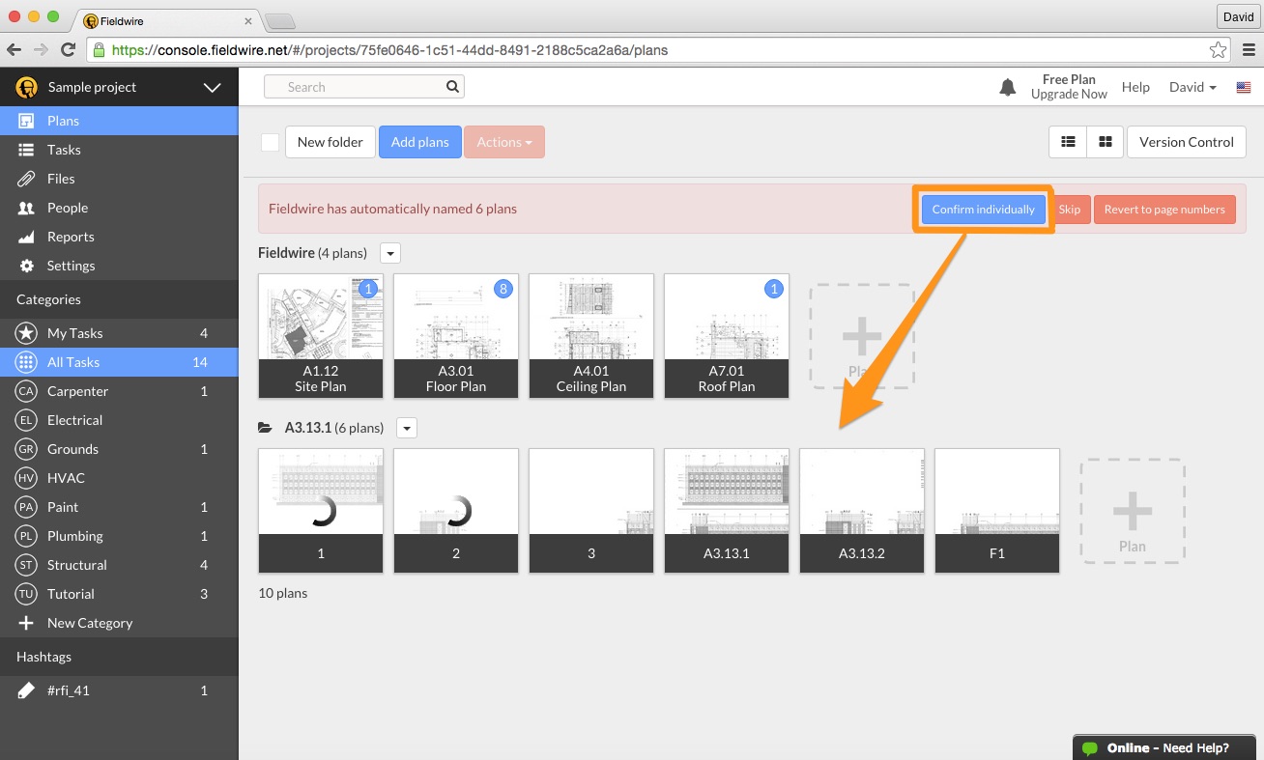Focus the Search input field
Viewport: 1264px width, 760px height.
coord(364,87)
